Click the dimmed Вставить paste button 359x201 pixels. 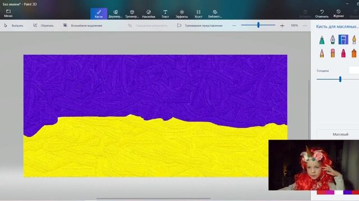(x=305, y=13)
